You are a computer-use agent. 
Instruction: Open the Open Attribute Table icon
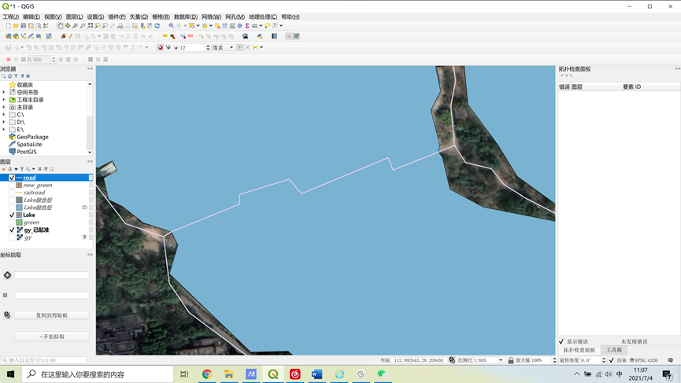pos(225,26)
